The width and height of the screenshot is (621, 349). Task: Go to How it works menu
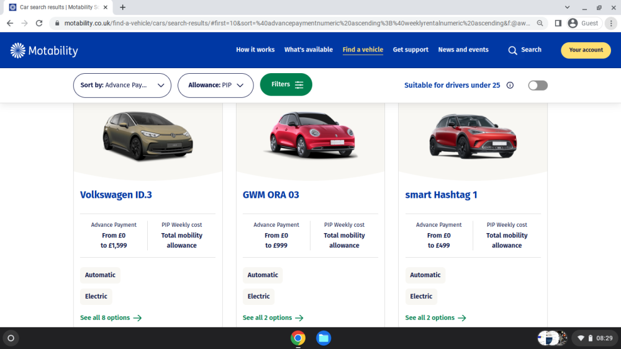point(255,50)
